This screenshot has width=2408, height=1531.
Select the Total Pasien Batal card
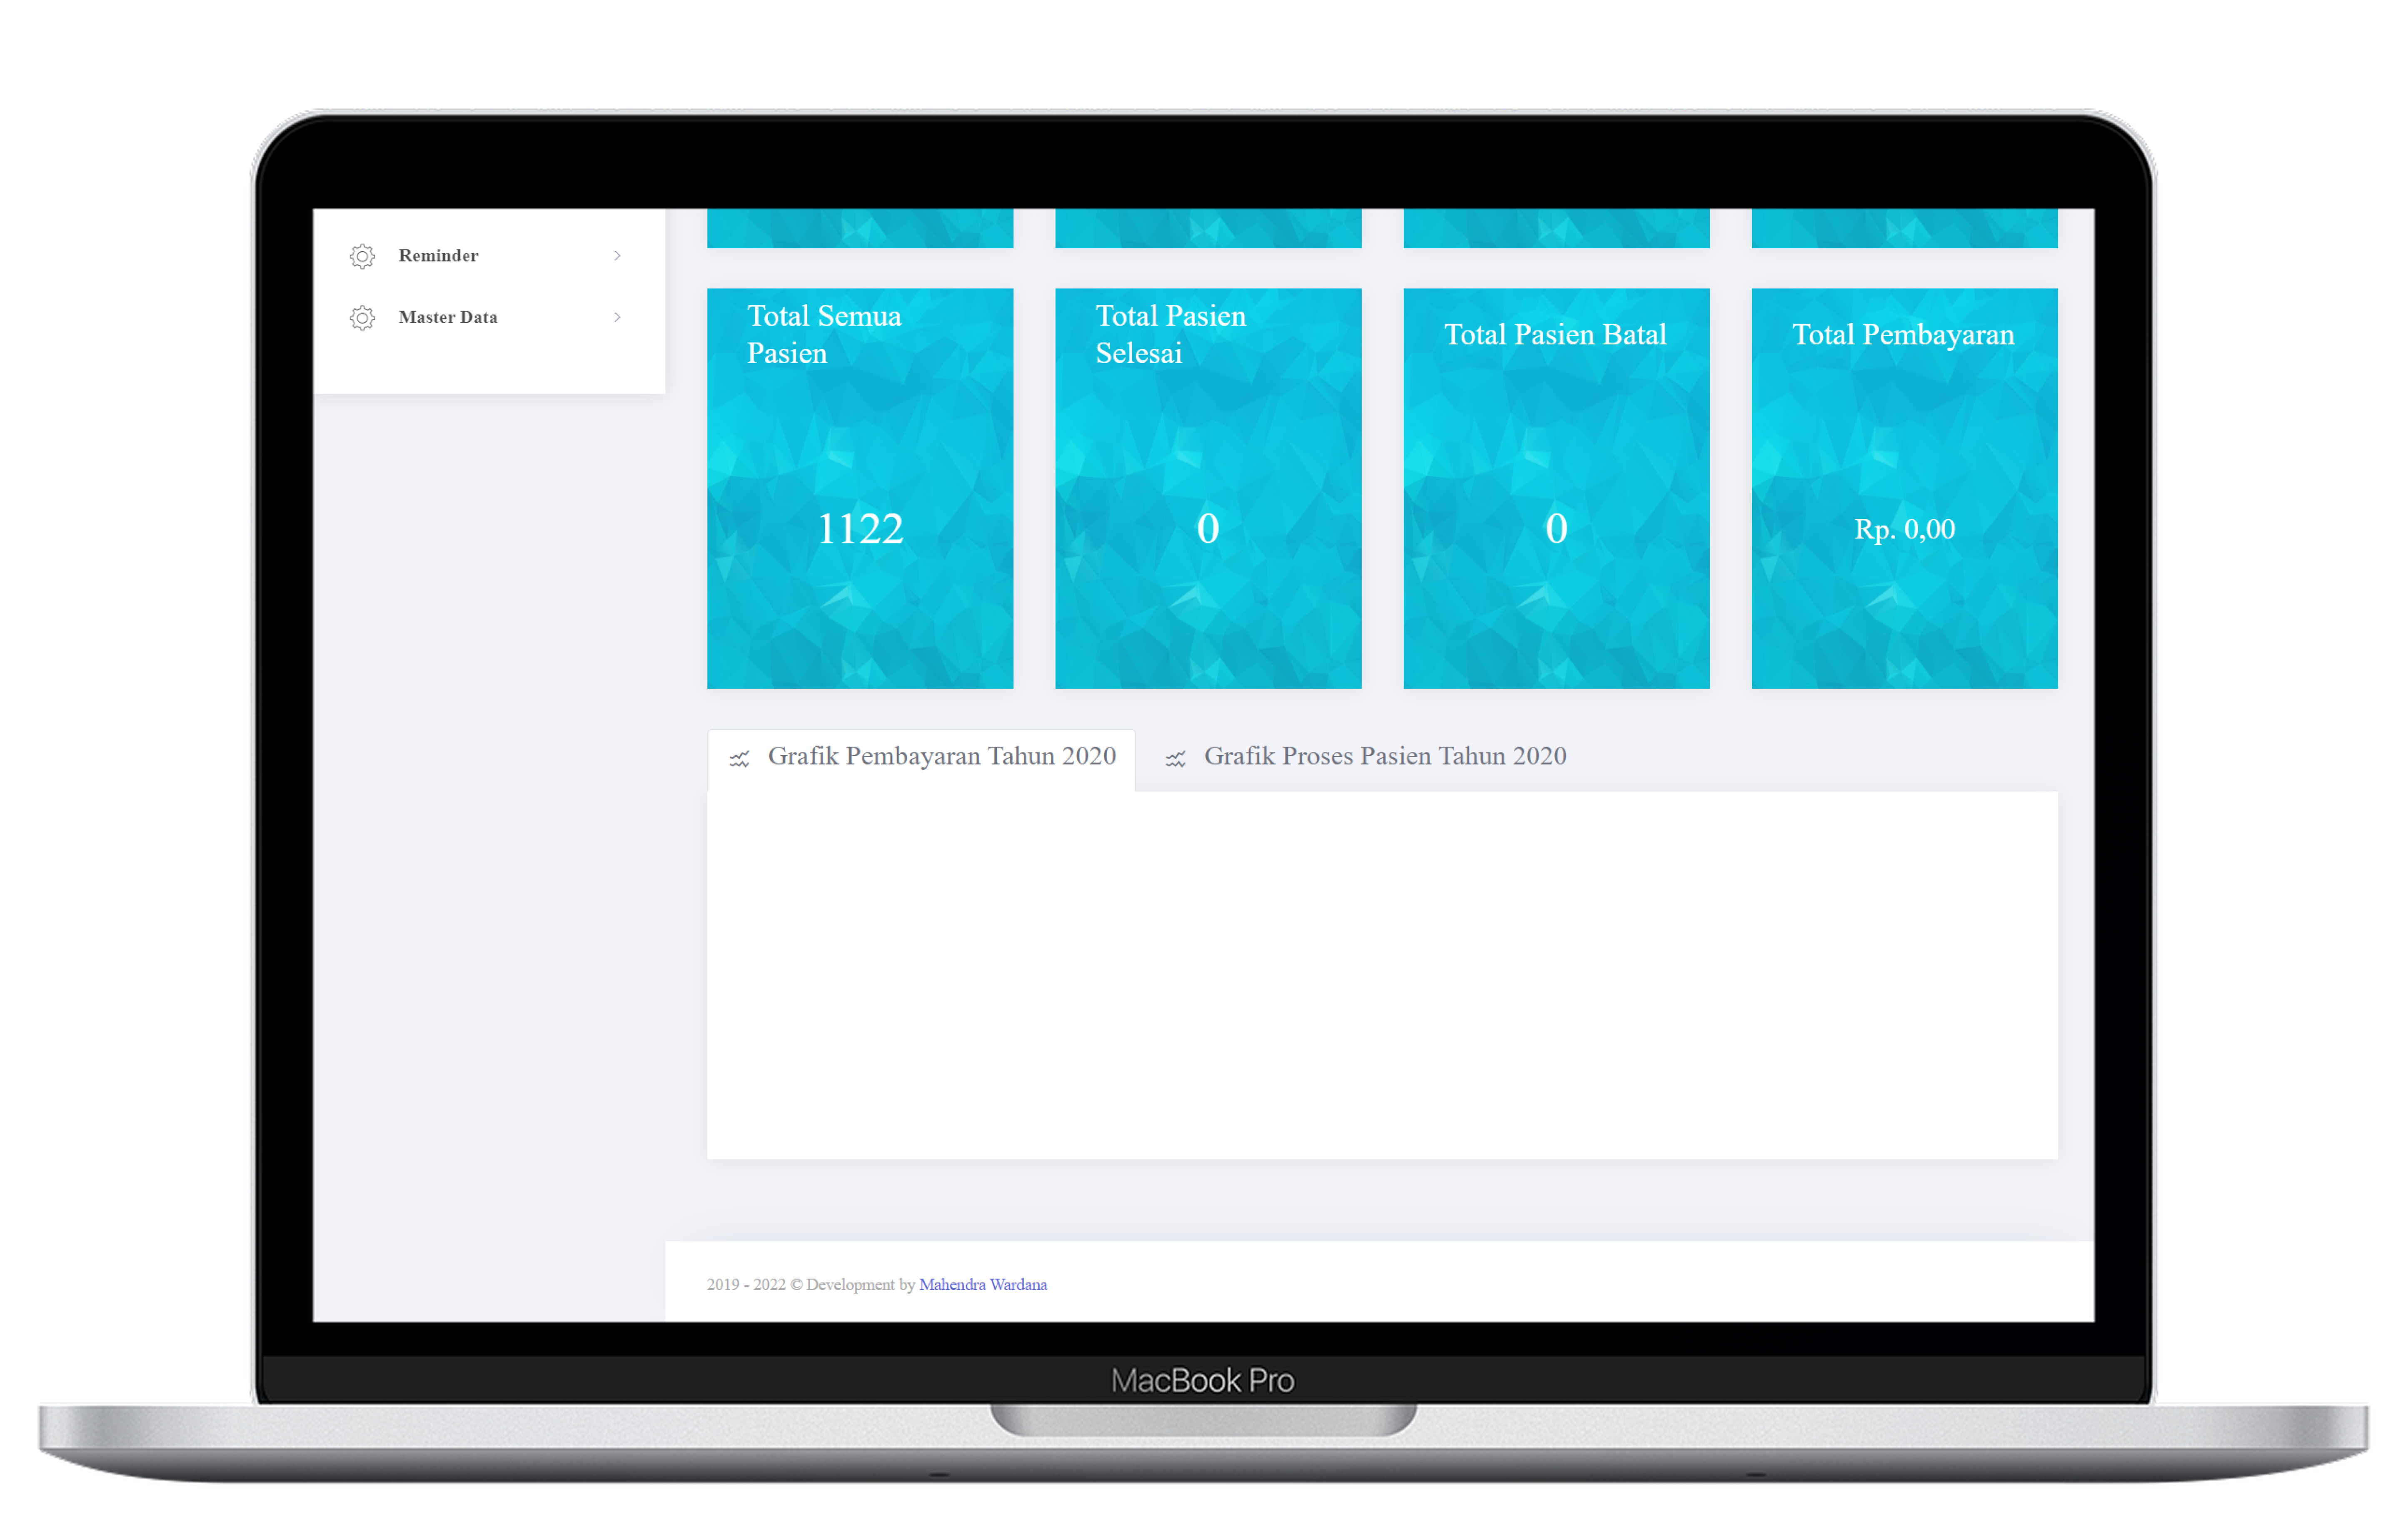click(1557, 489)
